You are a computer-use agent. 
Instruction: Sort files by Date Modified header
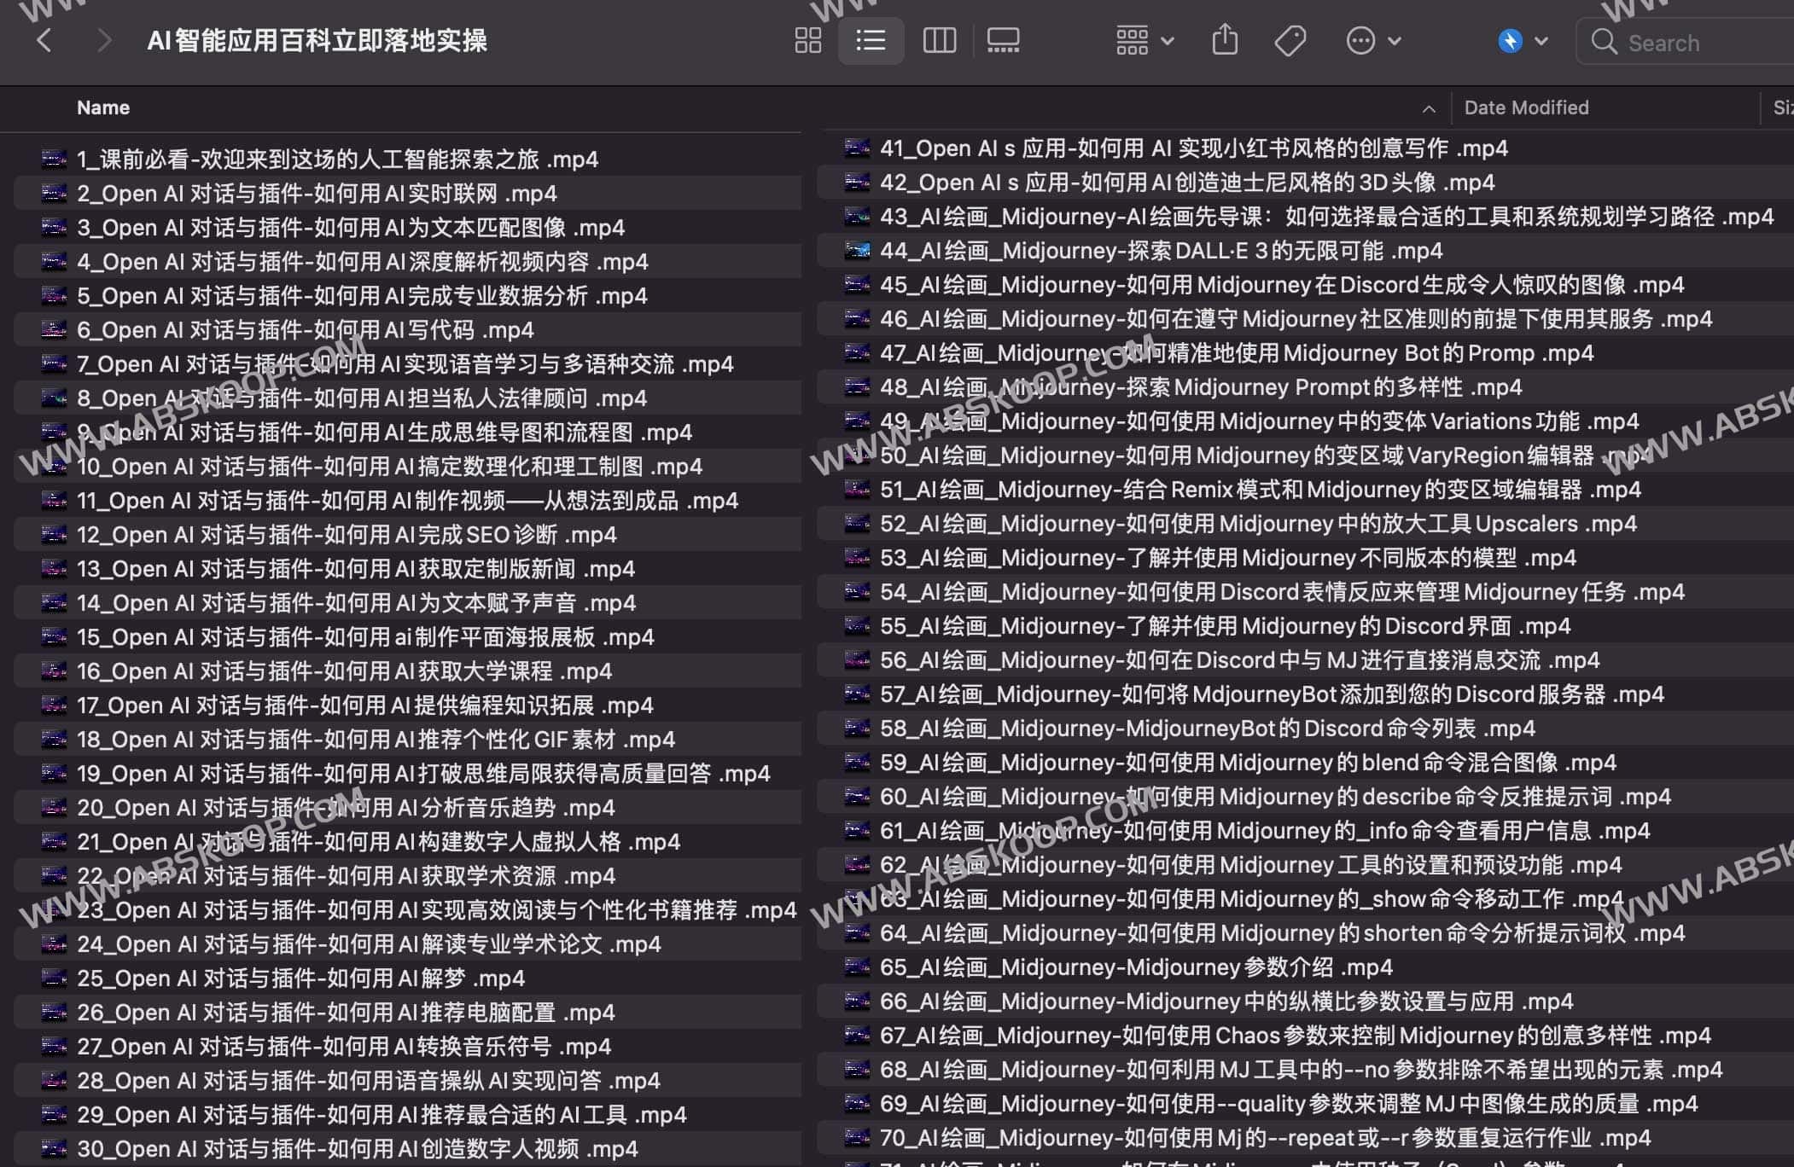(x=1525, y=107)
